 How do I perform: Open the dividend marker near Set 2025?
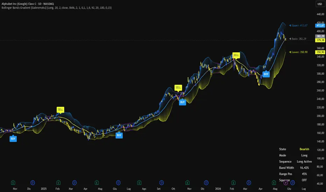click(x=161, y=183)
